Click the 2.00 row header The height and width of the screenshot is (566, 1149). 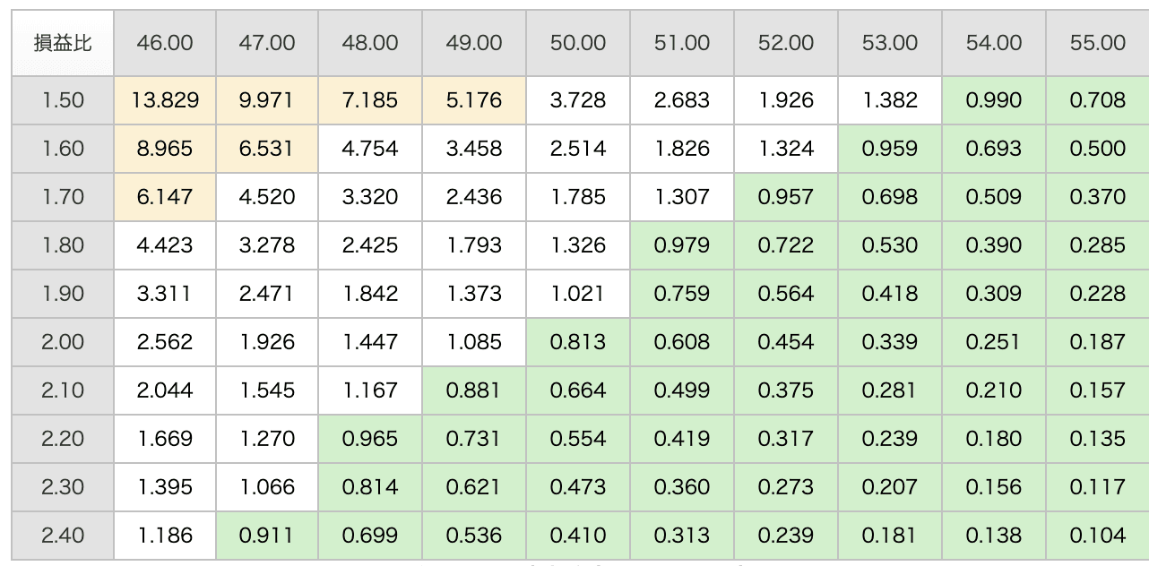(63, 342)
